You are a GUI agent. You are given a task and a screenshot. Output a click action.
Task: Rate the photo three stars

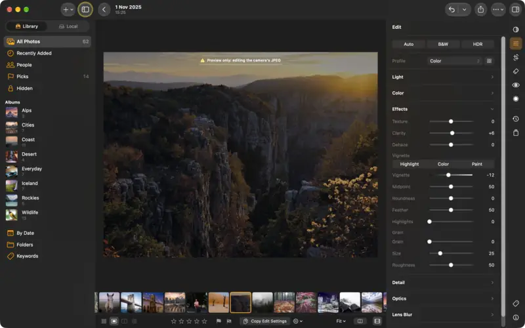coord(189,321)
